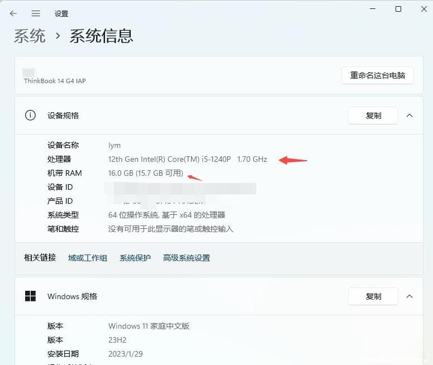Select the 16.0 GB RAM value
The width and height of the screenshot is (433, 365).
(x=145, y=173)
